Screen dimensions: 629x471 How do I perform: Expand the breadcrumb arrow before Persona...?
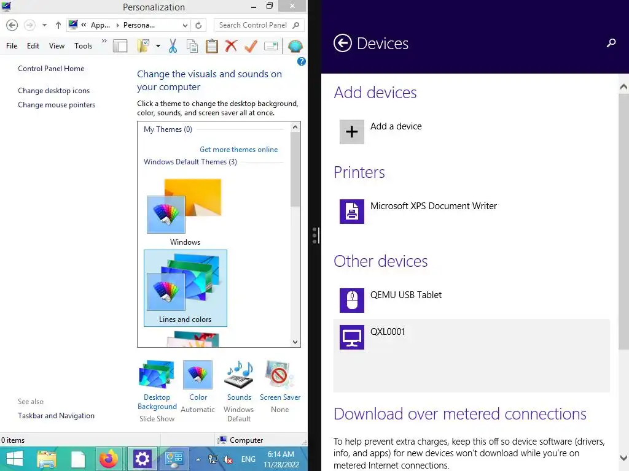117,25
